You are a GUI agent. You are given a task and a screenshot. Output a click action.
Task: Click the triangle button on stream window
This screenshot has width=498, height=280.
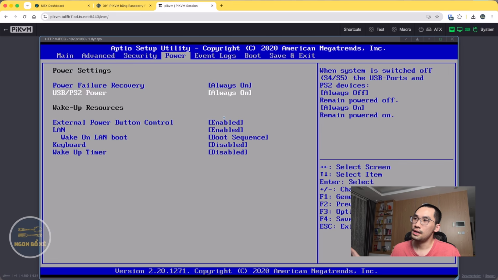(417, 39)
